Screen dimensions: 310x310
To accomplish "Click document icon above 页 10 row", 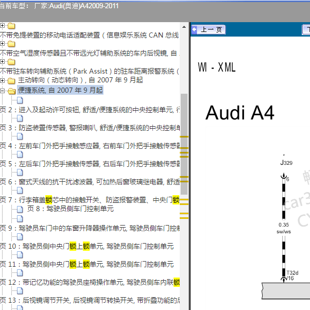I will click(20, 237).
